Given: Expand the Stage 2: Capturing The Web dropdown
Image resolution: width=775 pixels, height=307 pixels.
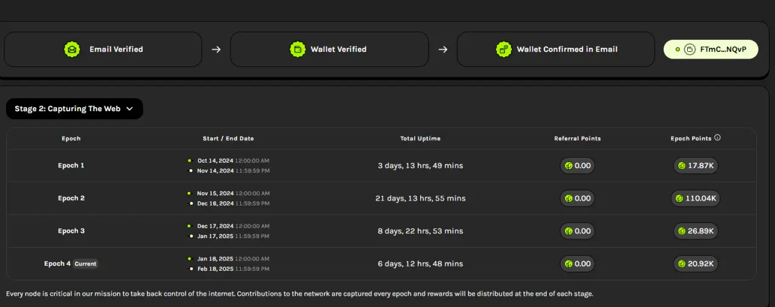Looking at the screenshot, I should pyautogui.click(x=74, y=109).
